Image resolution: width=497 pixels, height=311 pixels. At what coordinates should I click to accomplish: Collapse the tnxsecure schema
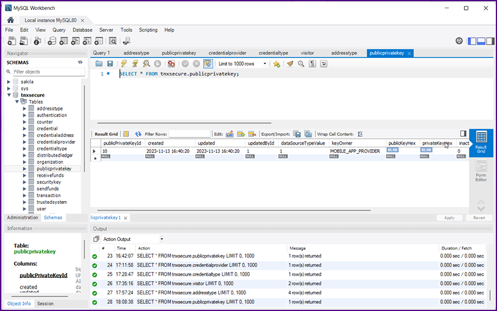9,95
